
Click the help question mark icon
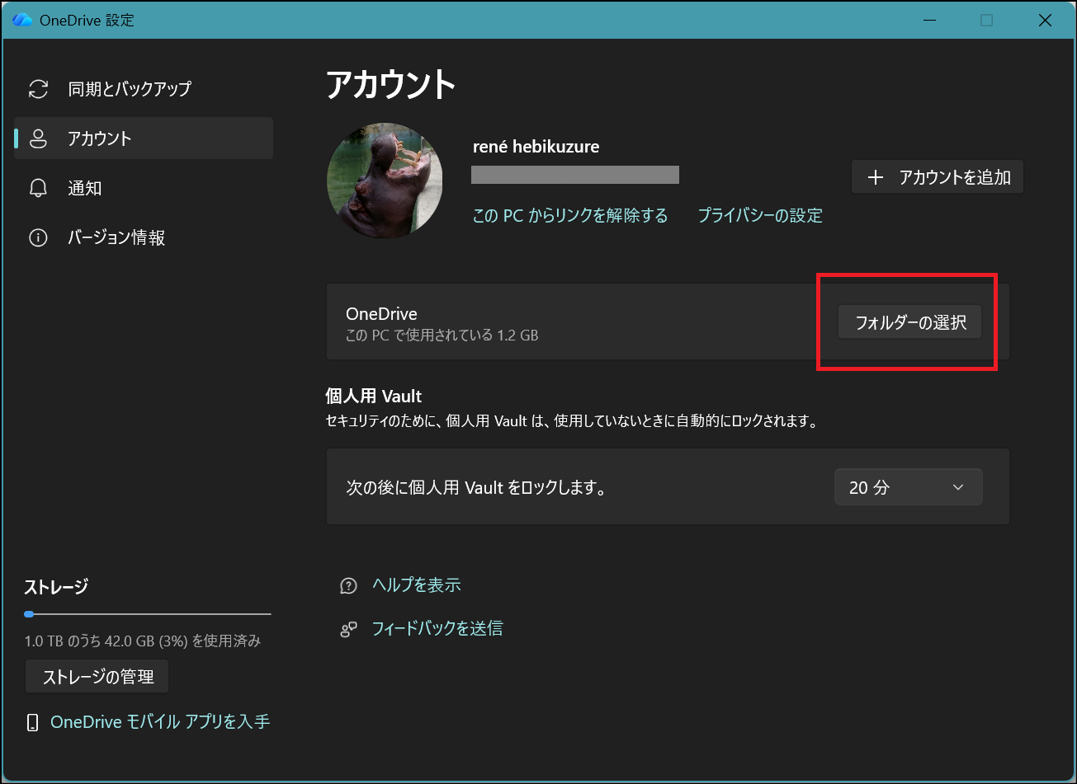348,586
